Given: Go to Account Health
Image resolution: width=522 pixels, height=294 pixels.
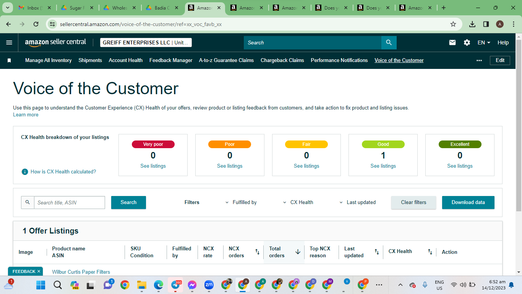Looking at the screenshot, I should pyautogui.click(x=126, y=60).
